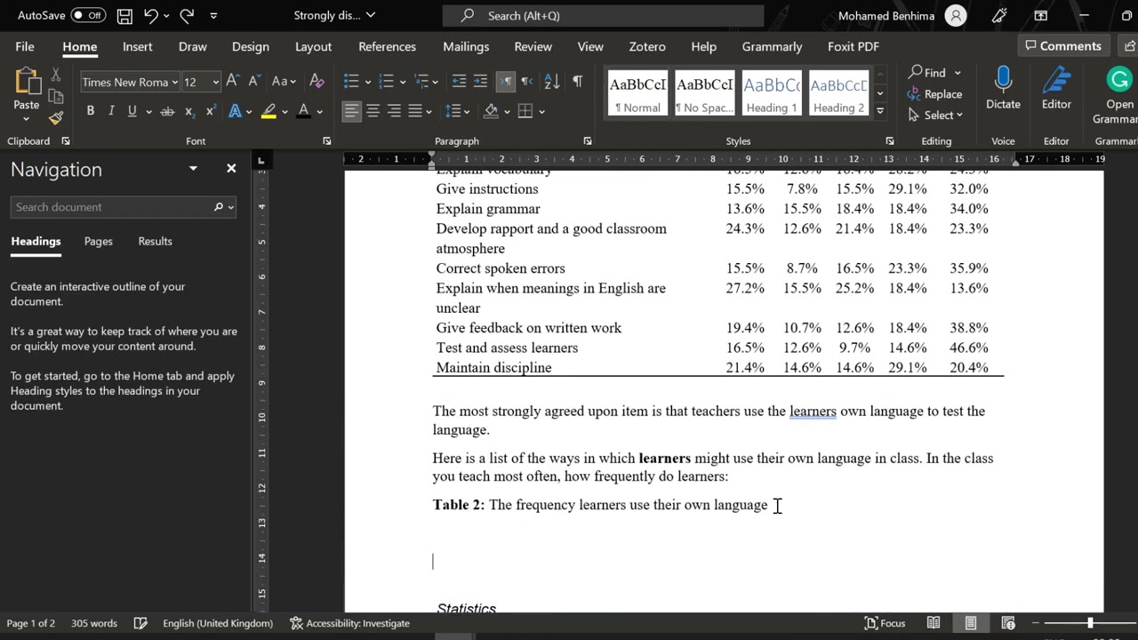
Task: Increase paragraph indent
Action: 480,81
